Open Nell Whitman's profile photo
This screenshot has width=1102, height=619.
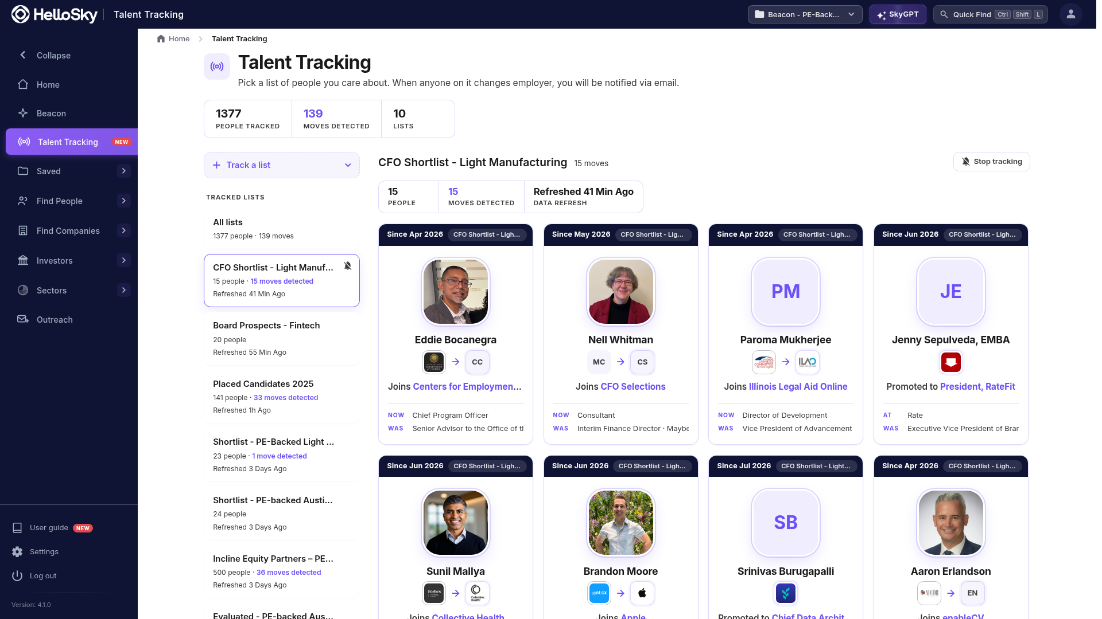click(620, 291)
